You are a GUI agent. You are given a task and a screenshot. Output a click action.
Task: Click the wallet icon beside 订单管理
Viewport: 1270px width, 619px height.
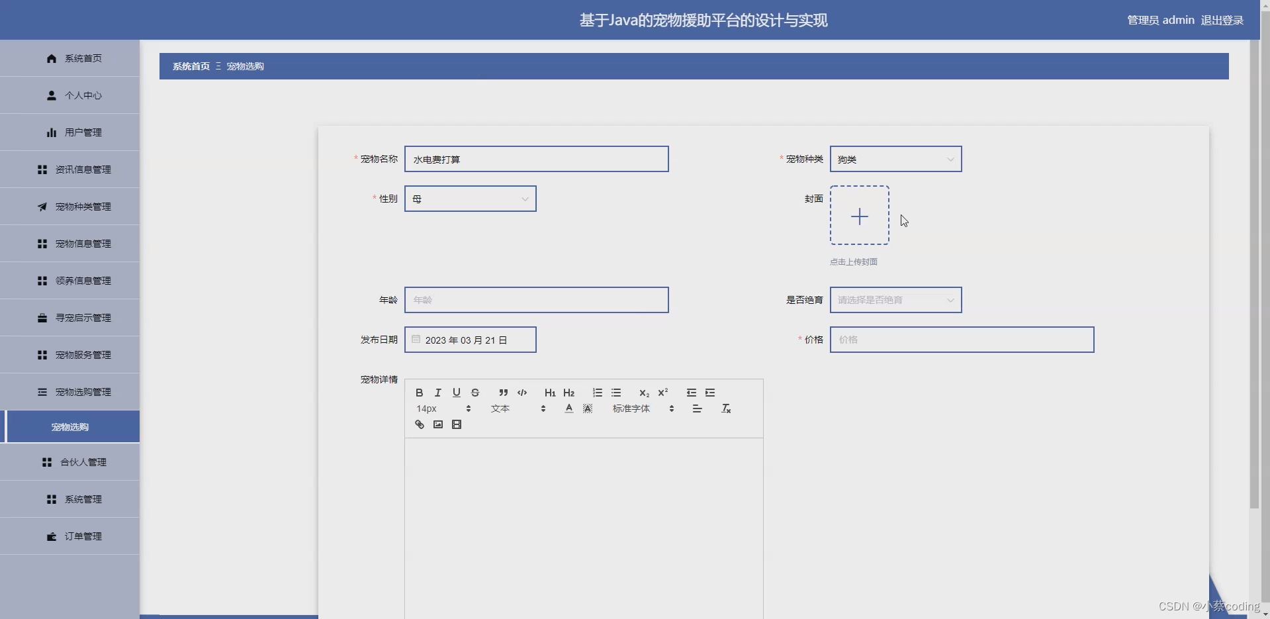click(x=52, y=536)
